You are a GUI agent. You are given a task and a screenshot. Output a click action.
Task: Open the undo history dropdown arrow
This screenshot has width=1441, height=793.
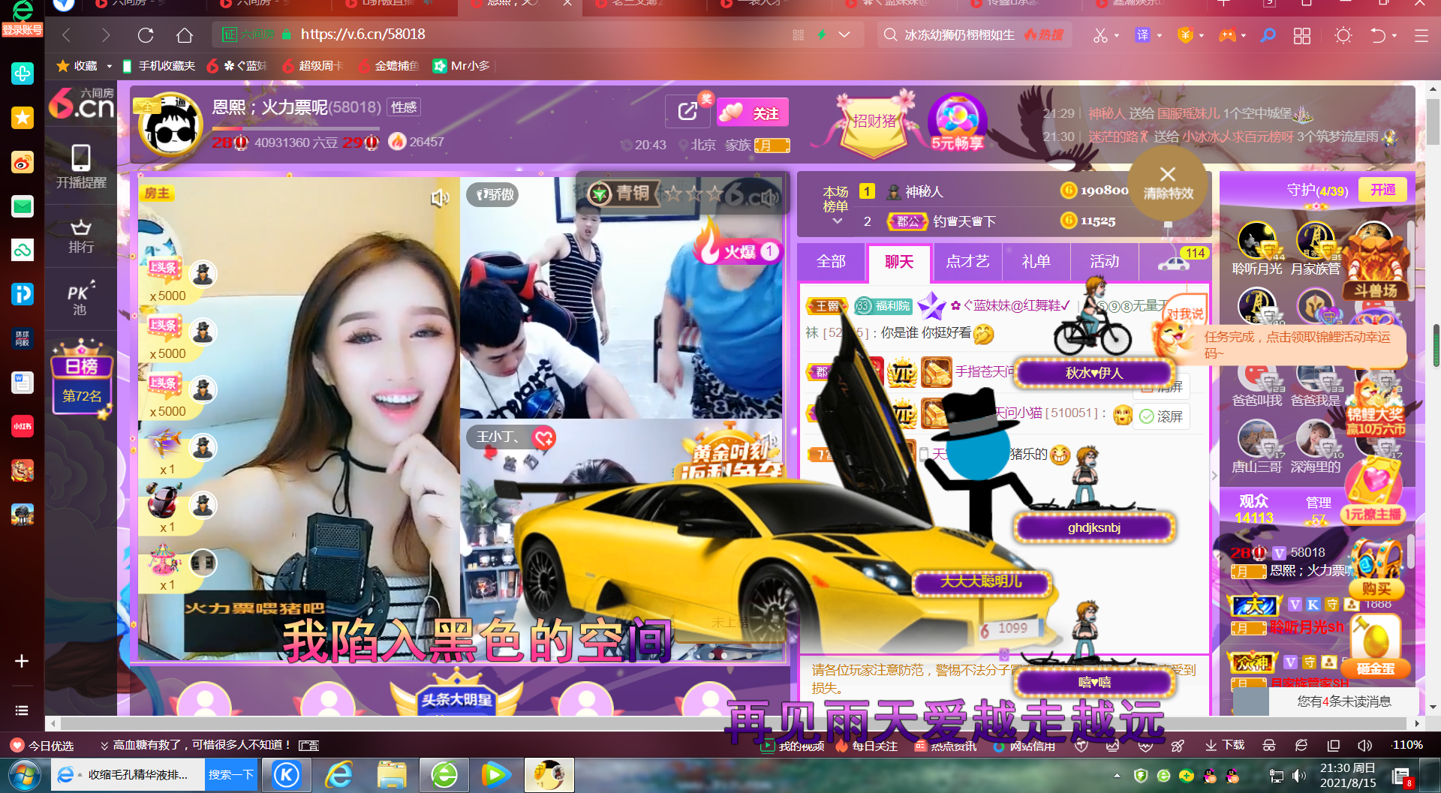coord(1394,35)
